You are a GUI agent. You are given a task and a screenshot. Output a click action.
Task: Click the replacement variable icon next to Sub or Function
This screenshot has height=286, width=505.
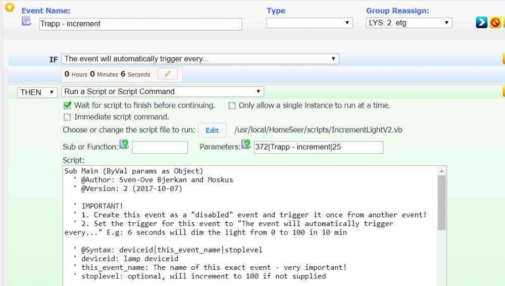pyautogui.click(x=124, y=145)
